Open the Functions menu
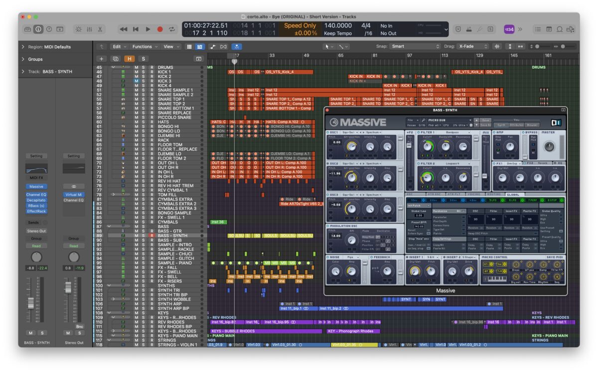598x371 pixels. tap(145, 46)
